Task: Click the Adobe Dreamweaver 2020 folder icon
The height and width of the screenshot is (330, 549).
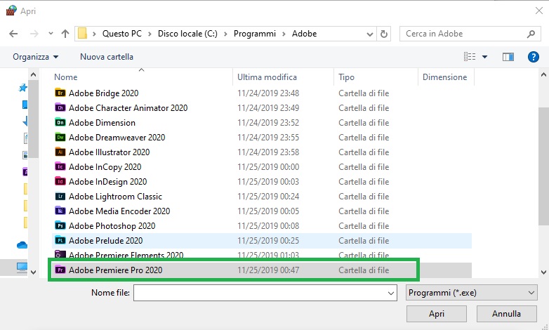Action: pos(60,138)
